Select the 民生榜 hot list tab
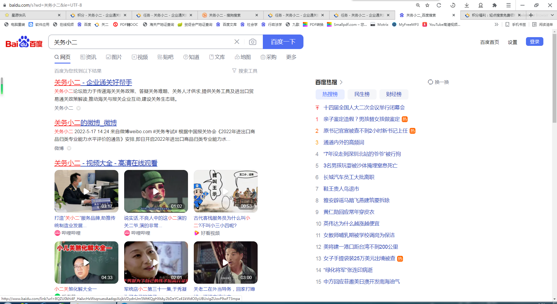The width and height of the screenshot is (557, 304). point(362,94)
